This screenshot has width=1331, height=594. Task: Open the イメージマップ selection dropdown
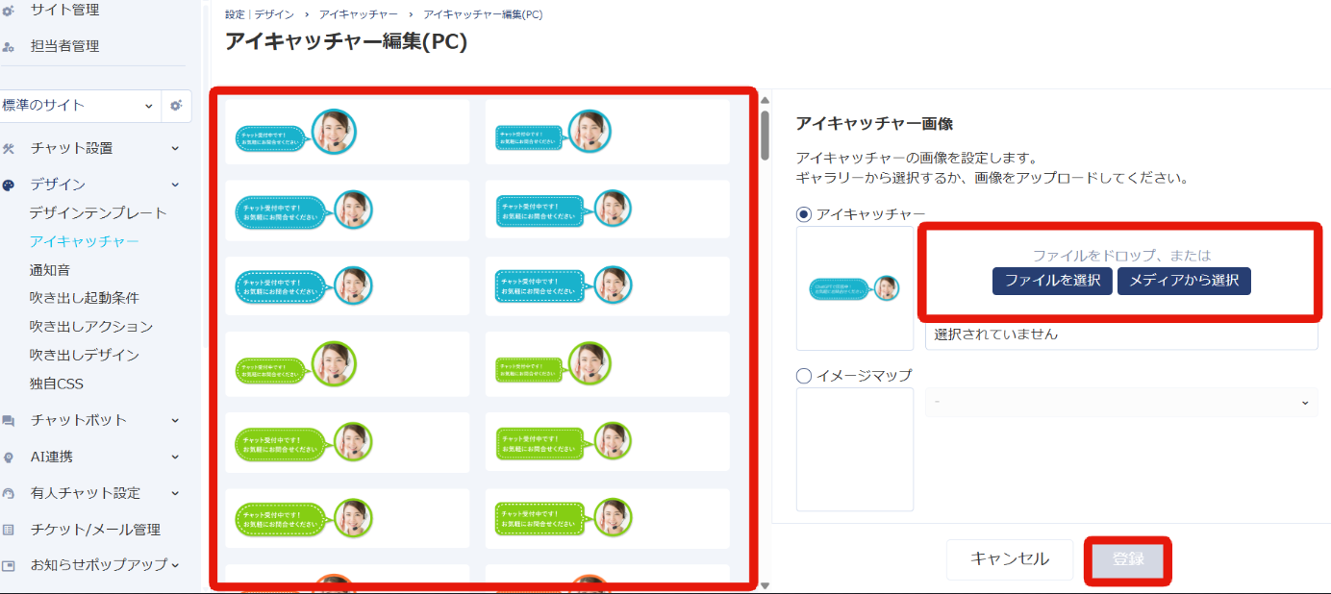pyautogui.click(x=1121, y=403)
